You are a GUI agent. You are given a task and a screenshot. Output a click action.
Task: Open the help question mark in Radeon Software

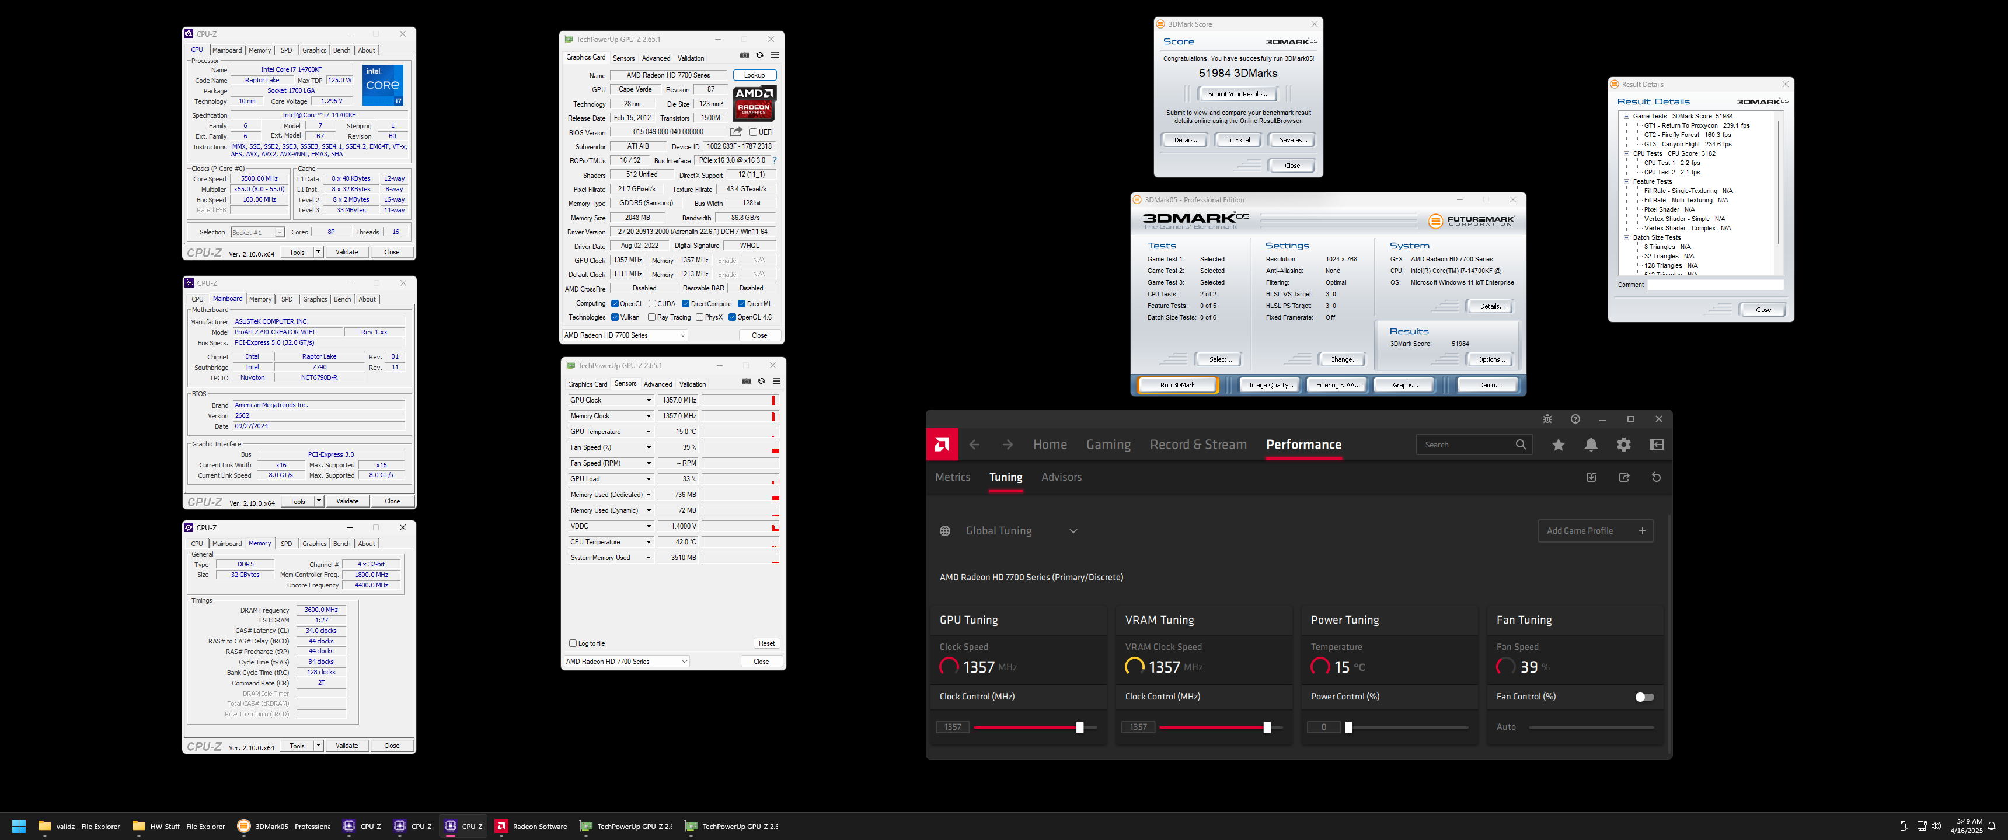click(1575, 419)
